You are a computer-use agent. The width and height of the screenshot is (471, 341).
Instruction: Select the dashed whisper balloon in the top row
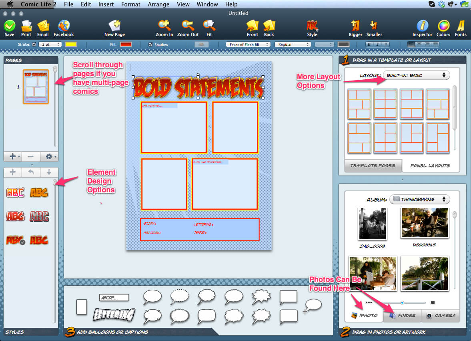pyautogui.click(x=180, y=297)
